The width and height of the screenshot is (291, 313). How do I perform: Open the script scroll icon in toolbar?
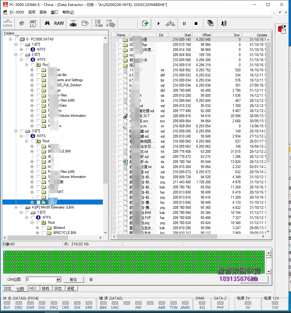click(33, 23)
